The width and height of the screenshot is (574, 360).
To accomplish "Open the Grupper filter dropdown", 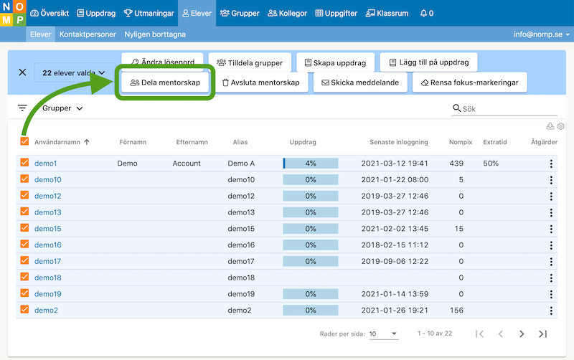I will pyautogui.click(x=62, y=108).
